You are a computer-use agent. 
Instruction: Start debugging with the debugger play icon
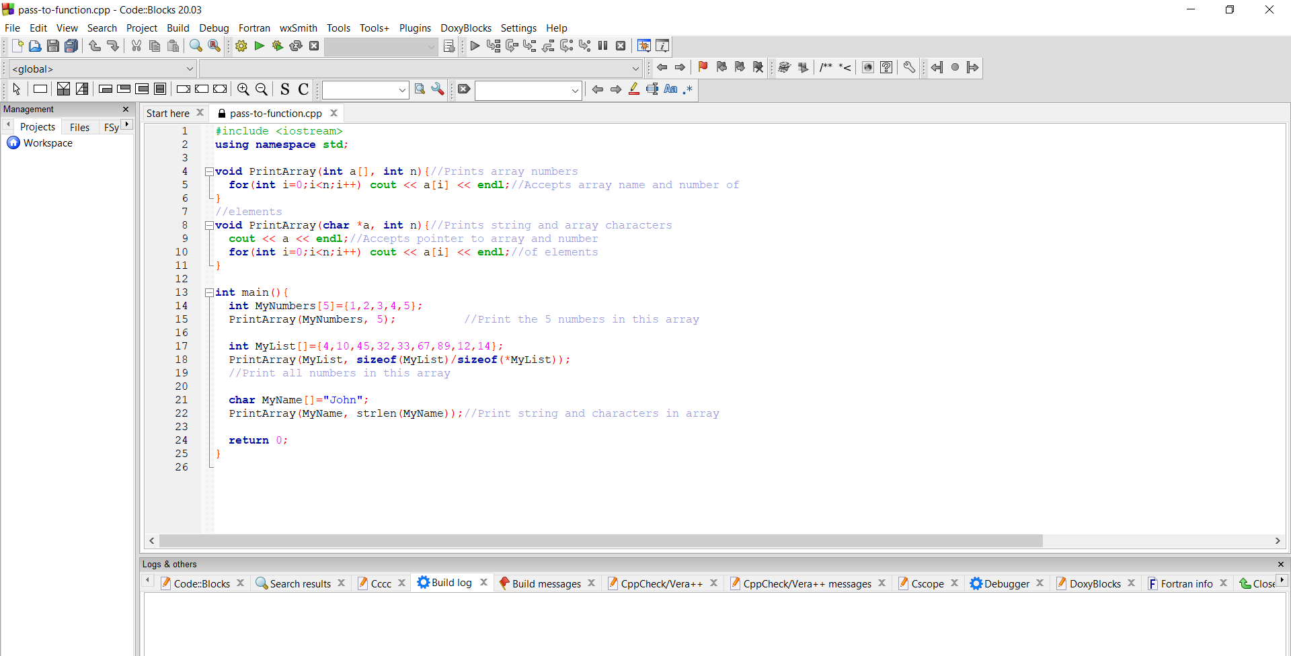point(475,46)
